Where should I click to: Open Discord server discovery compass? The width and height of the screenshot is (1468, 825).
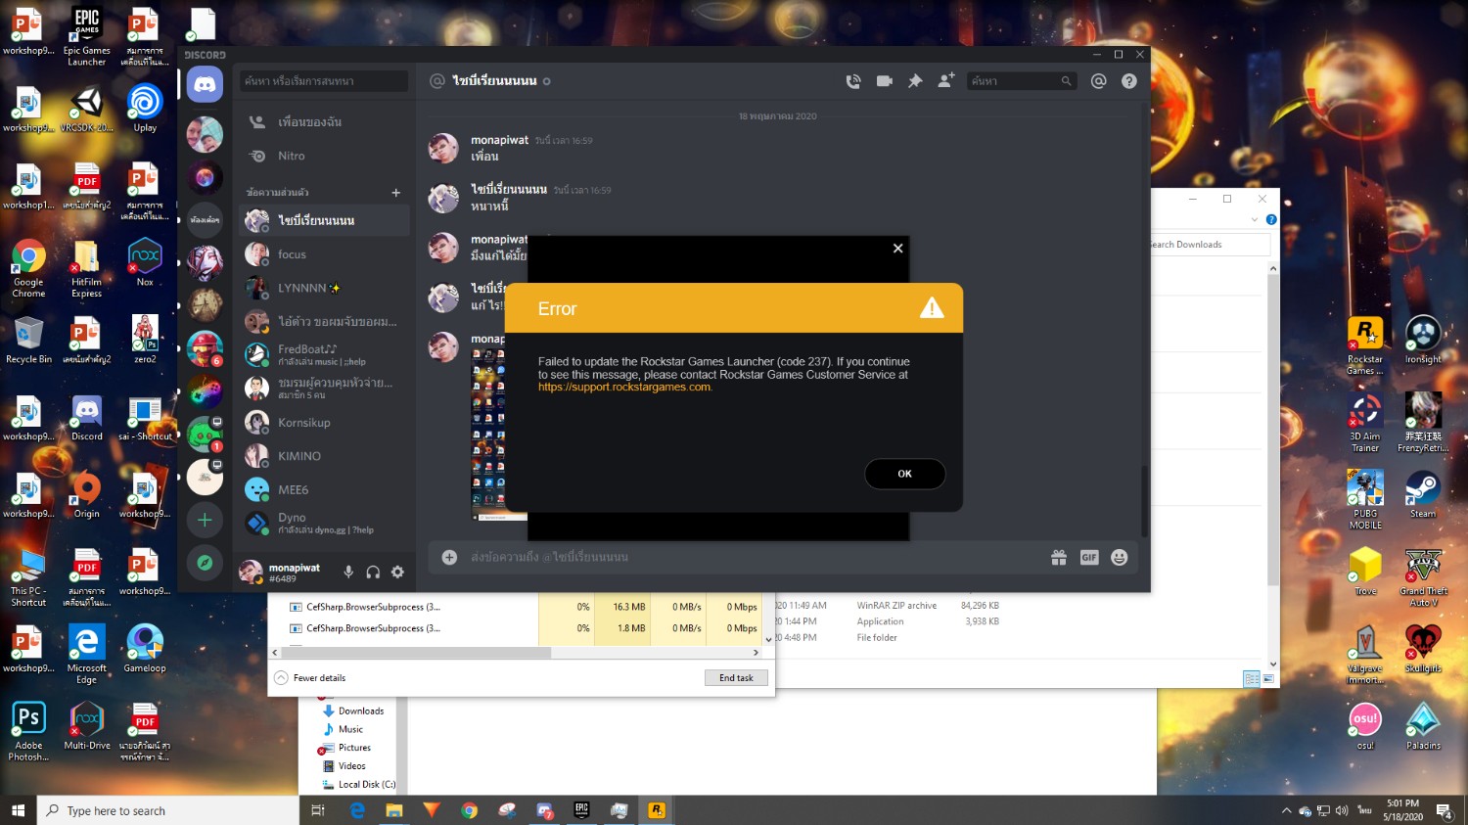click(205, 563)
